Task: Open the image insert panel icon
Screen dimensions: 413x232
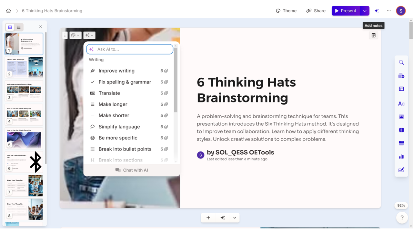Action: tap(401, 117)
